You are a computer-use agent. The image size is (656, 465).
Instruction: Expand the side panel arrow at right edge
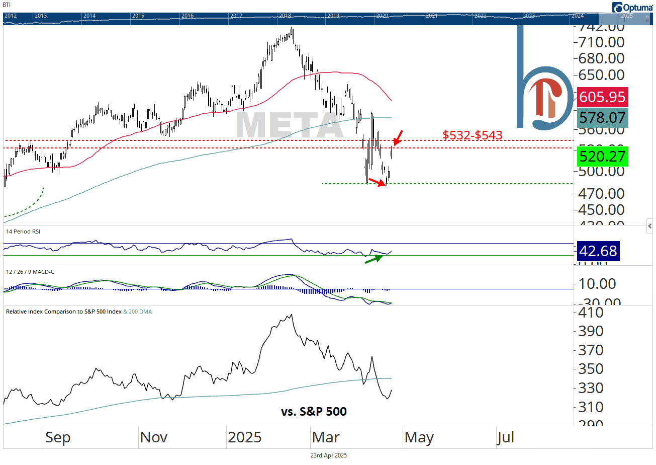(650, 225)
